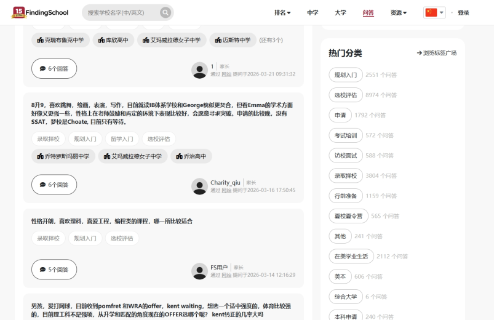Image resolution: width=494 pixels, height=320 pixels.
Task: Select the 本科申请 category
Action: tap(346, 316)
